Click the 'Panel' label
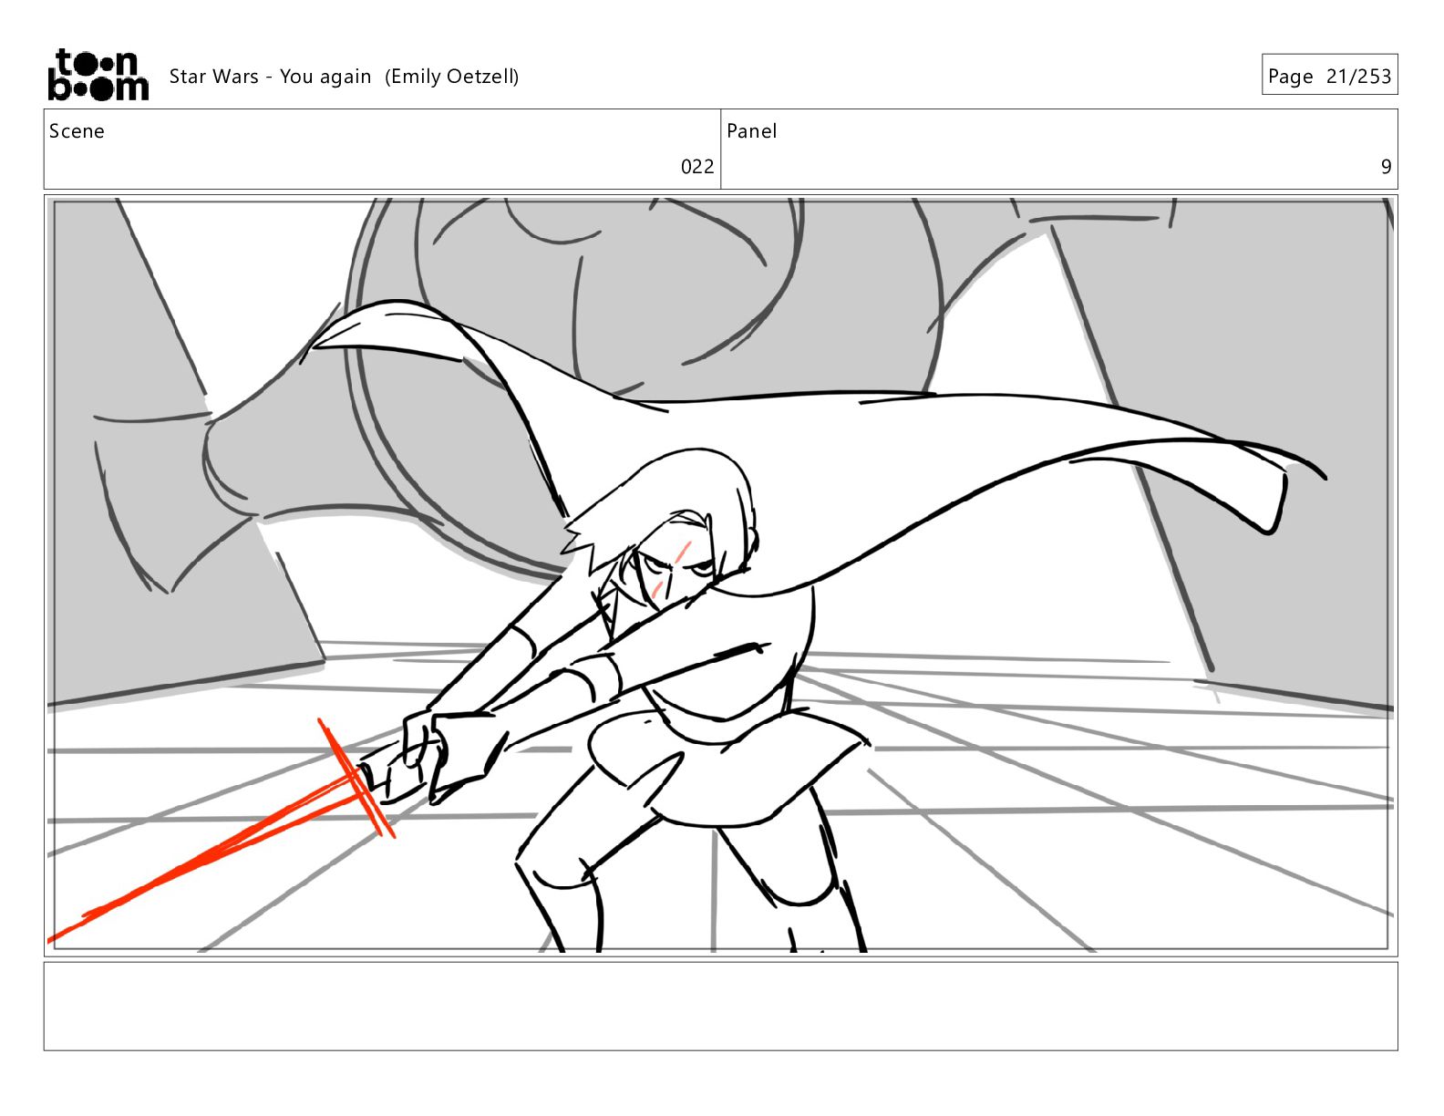This screenshot has height=1116, width=1444. [751, 131]
